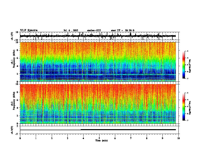Click time axis tick label "9"
This screenshot has width=201, height=155.
(162, 138)
